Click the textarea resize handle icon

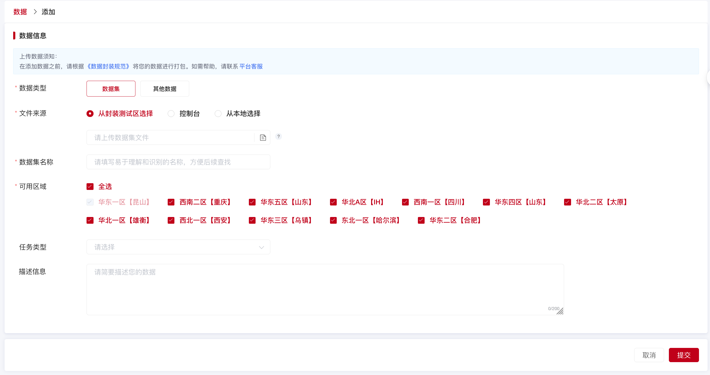(560, 311)
